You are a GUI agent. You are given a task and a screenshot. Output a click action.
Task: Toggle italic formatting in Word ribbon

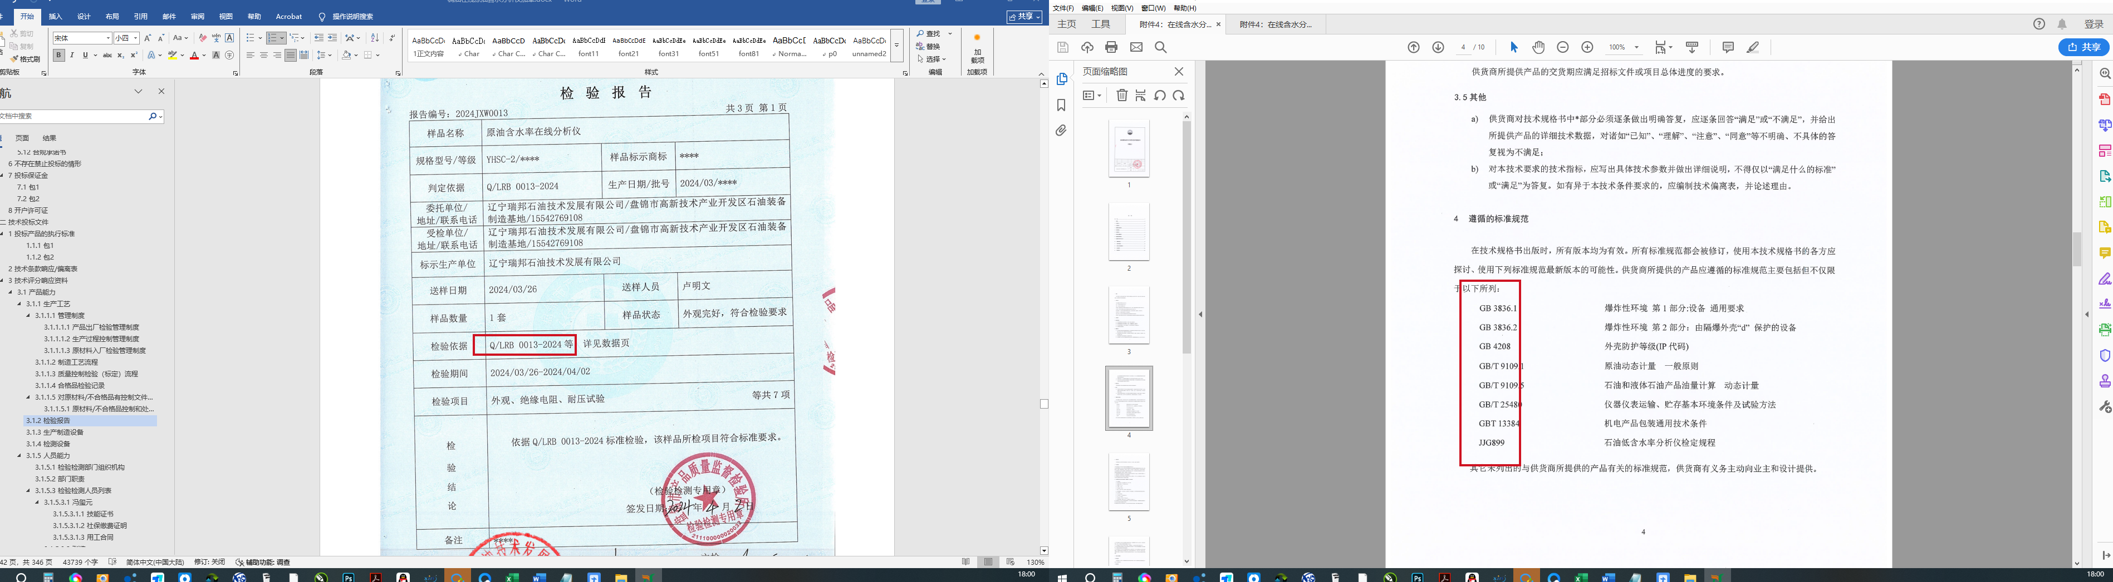click(71, 55)
